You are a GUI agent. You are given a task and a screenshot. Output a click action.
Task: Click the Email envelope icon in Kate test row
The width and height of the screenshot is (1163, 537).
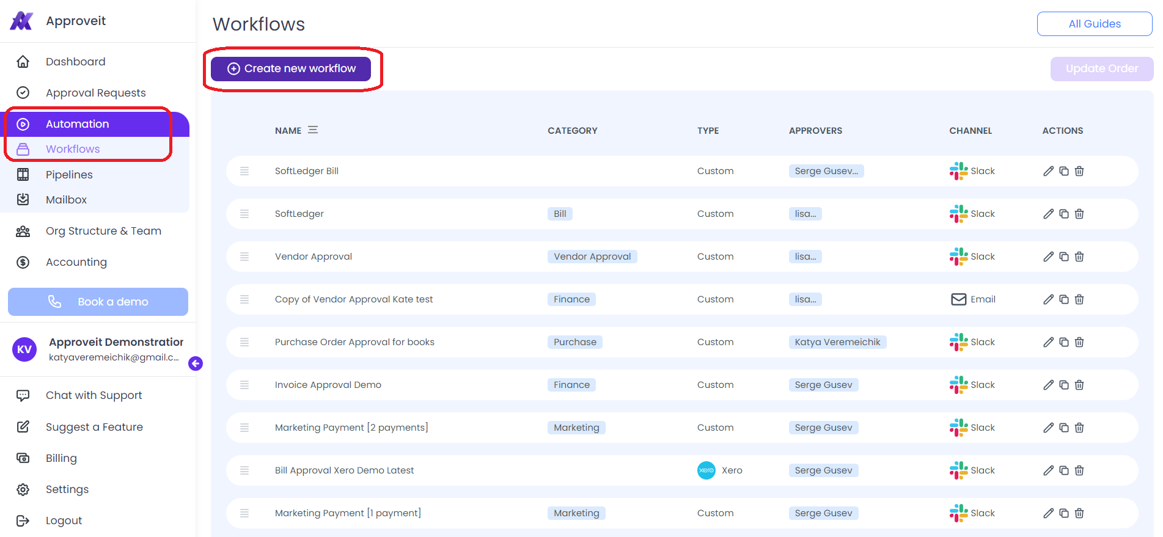(959, 299)
